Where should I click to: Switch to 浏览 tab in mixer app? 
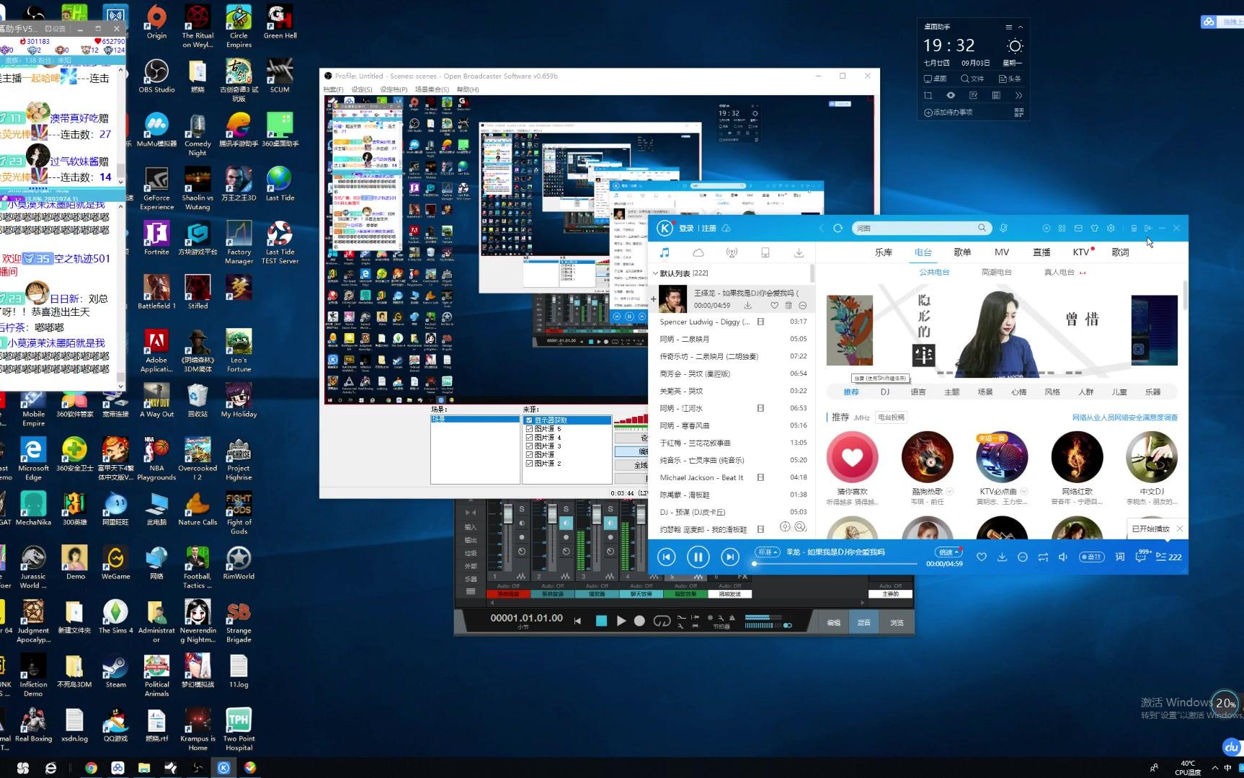coord(897,622)
